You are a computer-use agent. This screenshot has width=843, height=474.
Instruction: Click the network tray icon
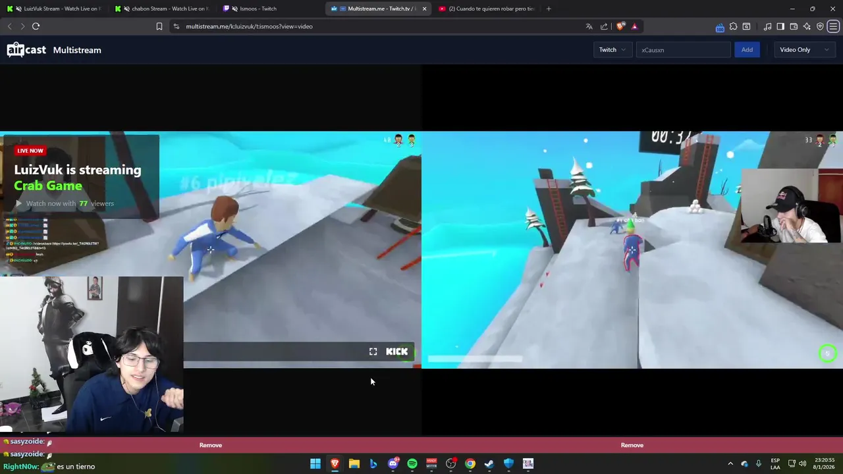tap(792, 463)
